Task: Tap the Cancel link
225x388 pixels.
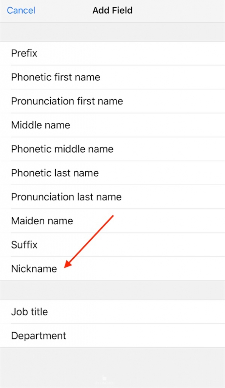Action: [21, 10]
